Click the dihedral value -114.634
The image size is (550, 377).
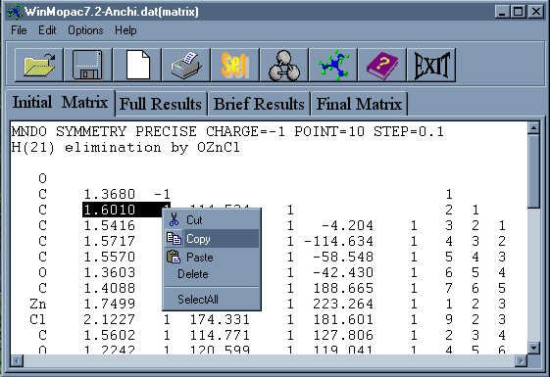click(338, 242)
